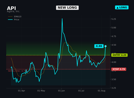Click the 01 Apr x-axis label
Image resolution: width=134 pixels, height=98 pixels.
(x=21, y=91)
